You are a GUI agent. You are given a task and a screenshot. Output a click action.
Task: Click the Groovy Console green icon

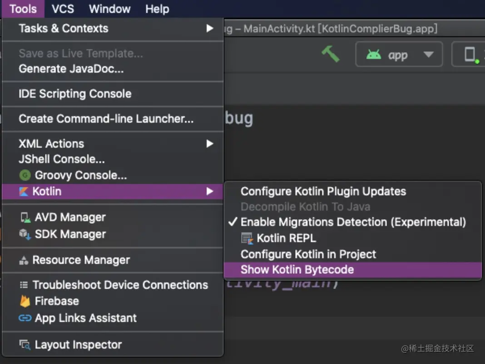point(25,175)
